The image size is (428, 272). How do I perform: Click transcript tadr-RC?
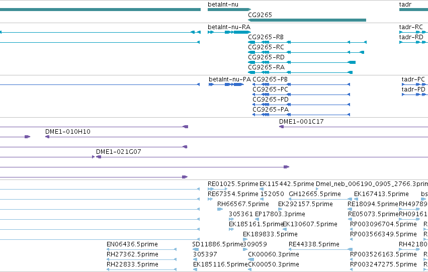tap(413, 32)
